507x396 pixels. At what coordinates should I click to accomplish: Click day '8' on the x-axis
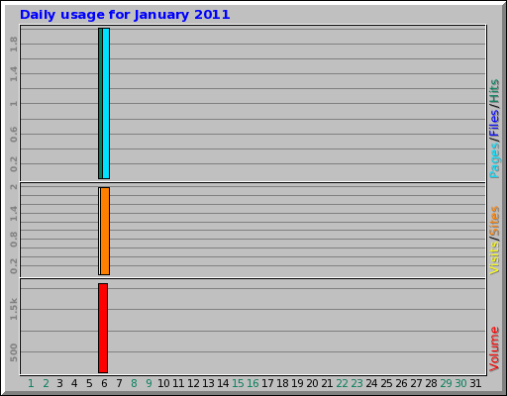[x=134, y=383]
